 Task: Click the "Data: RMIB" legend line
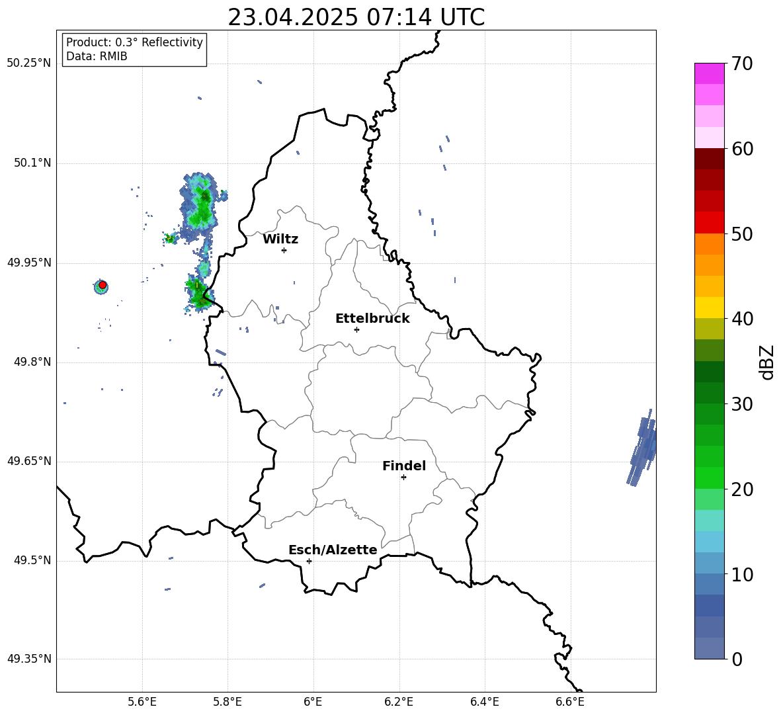point(97,56)
